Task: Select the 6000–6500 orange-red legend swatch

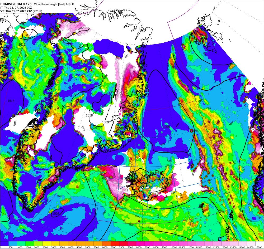Action: [107, 243]
